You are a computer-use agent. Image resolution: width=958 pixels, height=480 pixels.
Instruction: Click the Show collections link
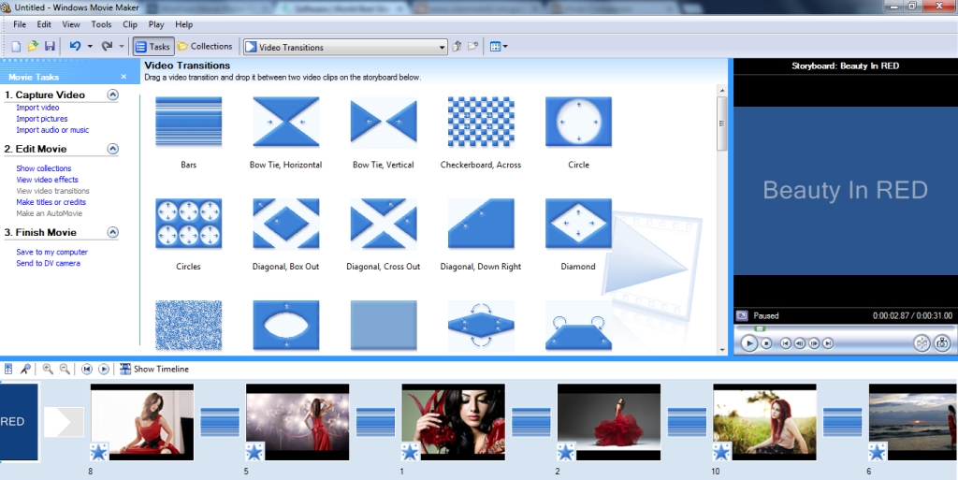[44, 168]
